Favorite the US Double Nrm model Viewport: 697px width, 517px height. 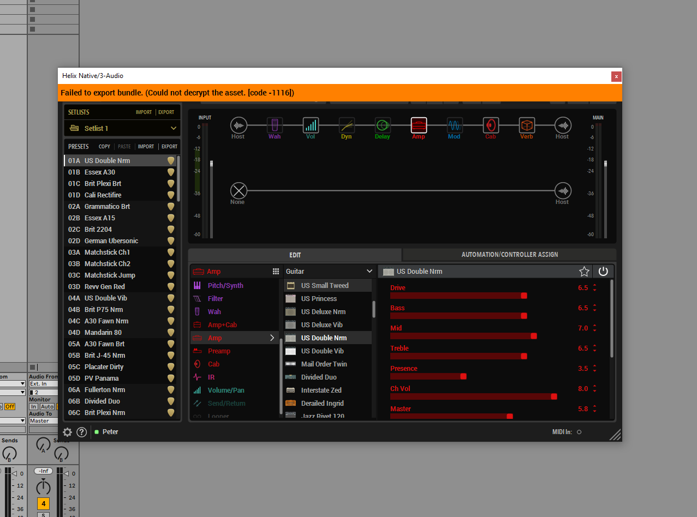click(584, 272)
